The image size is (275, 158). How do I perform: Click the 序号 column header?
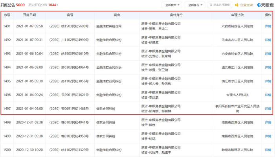[7, 15]
